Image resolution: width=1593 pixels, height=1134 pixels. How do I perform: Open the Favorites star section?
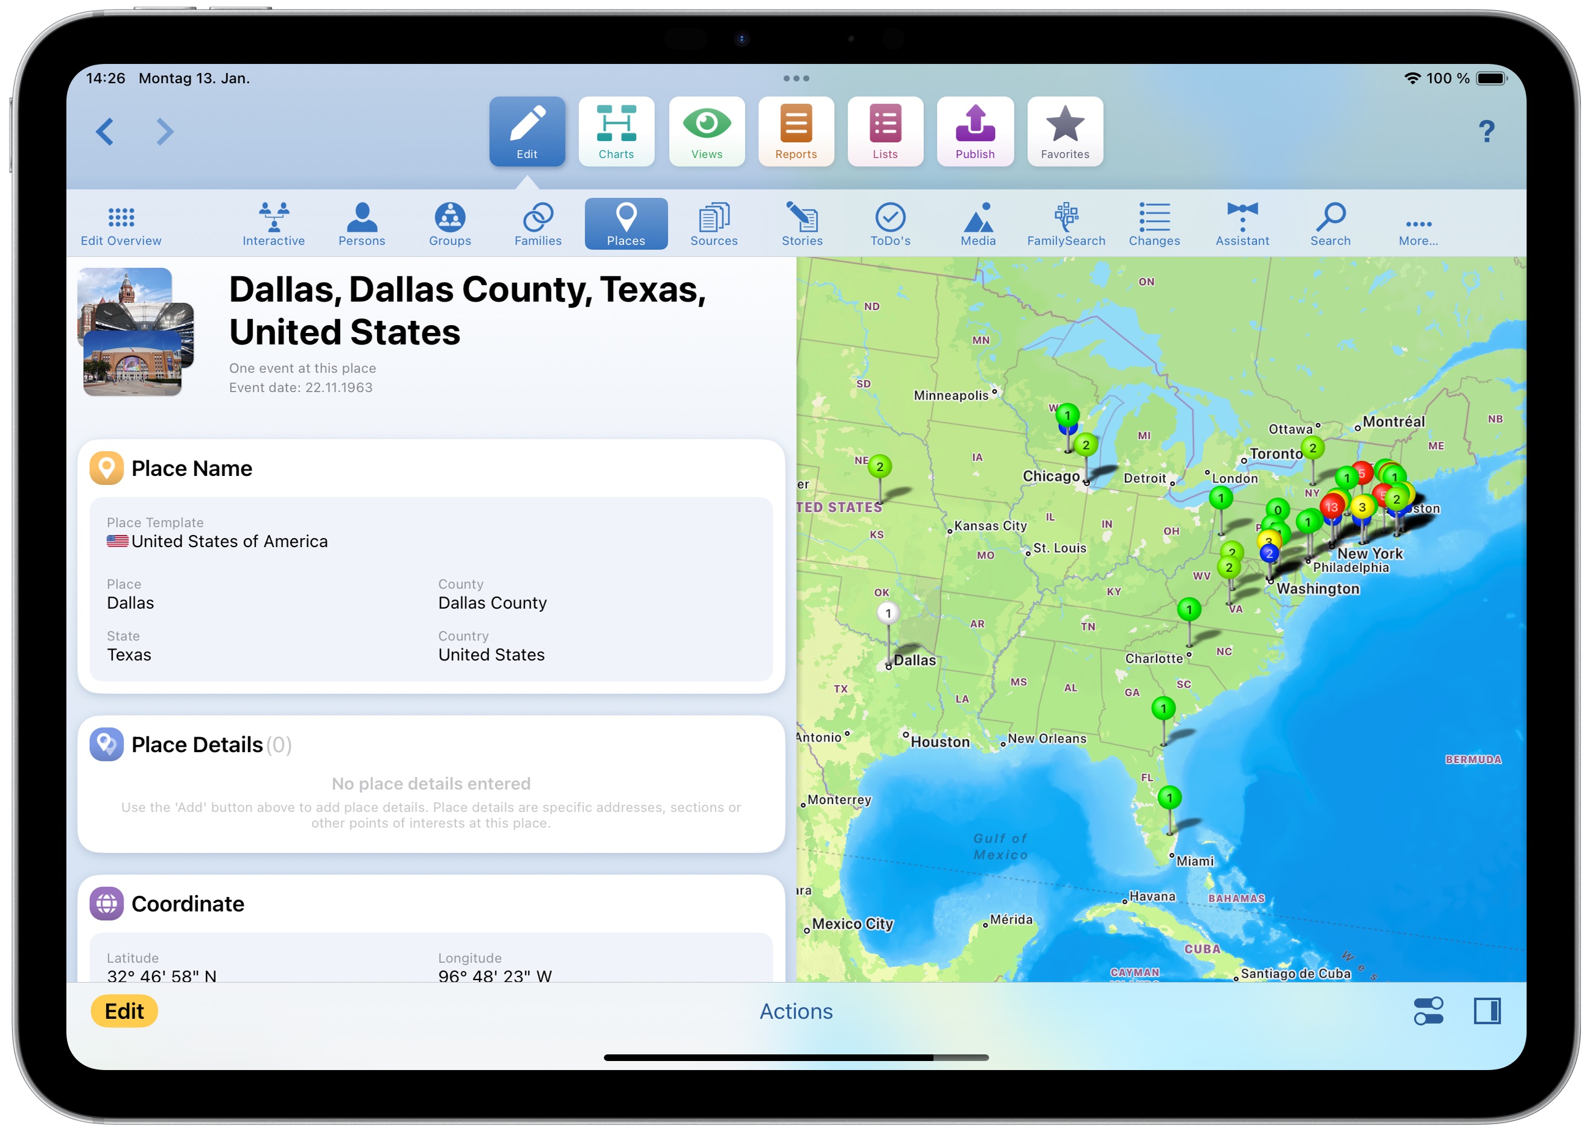pyautogui.click(x=1064, y=132)
